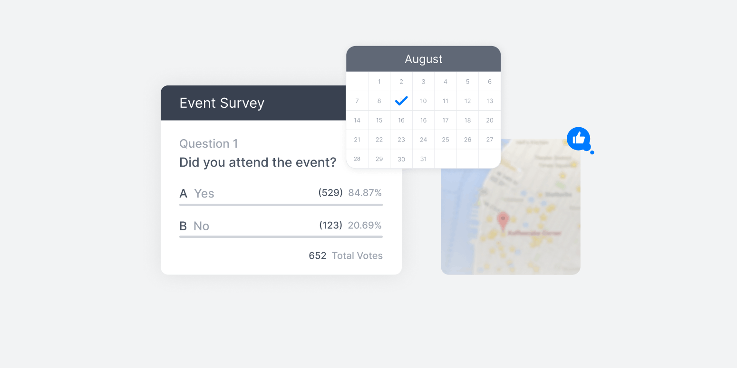This screenshot has width=737, height=368.
Task: Click the Yes answer progress bar
Action: pos(281,205)
